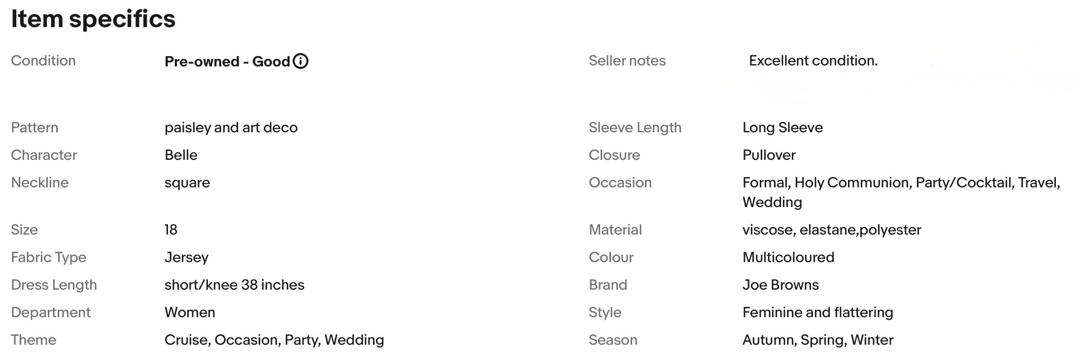Click the square neckline value
Viewport: 1082px width, 357px height.
coord(187,183)
